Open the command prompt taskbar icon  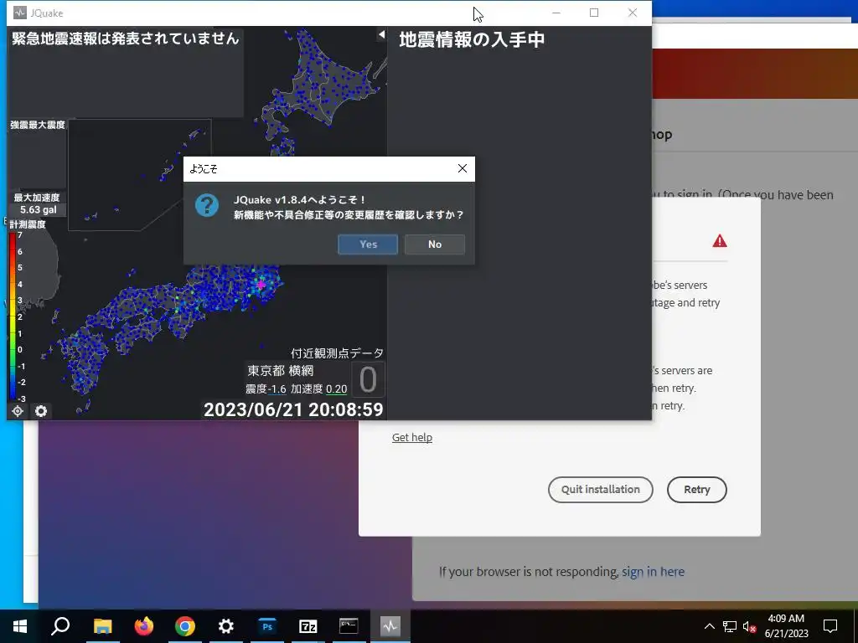(x=349, y=626)
